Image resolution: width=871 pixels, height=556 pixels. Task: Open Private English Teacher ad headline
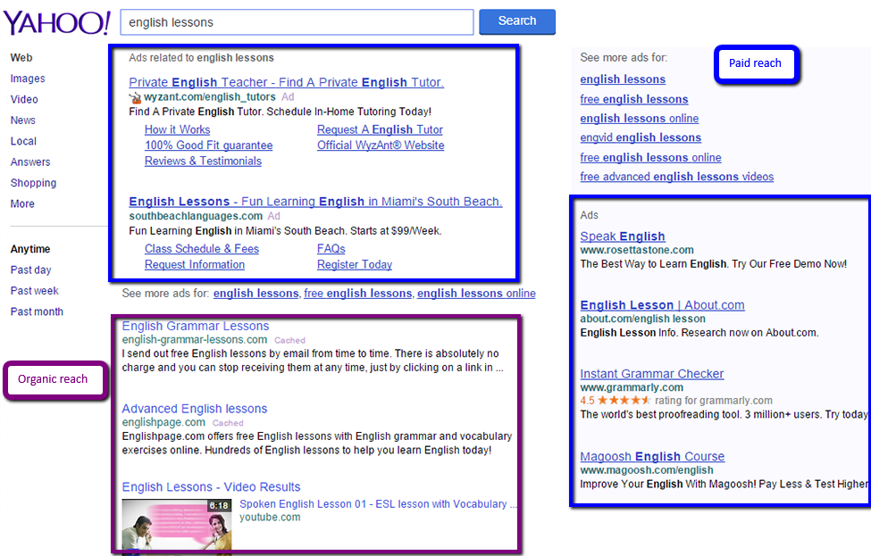point(286,82)
